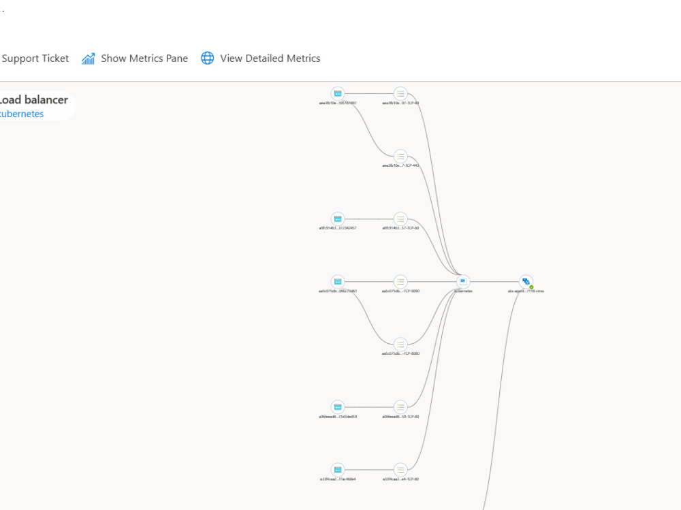
Task: Select the a3394caa2...f7ac468e4 frontend node
Action: click(x=338, y=470)
